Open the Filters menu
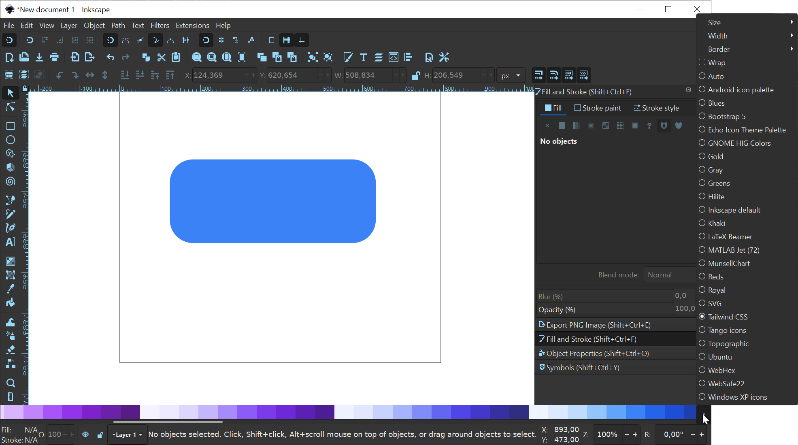 click(160, 25)
